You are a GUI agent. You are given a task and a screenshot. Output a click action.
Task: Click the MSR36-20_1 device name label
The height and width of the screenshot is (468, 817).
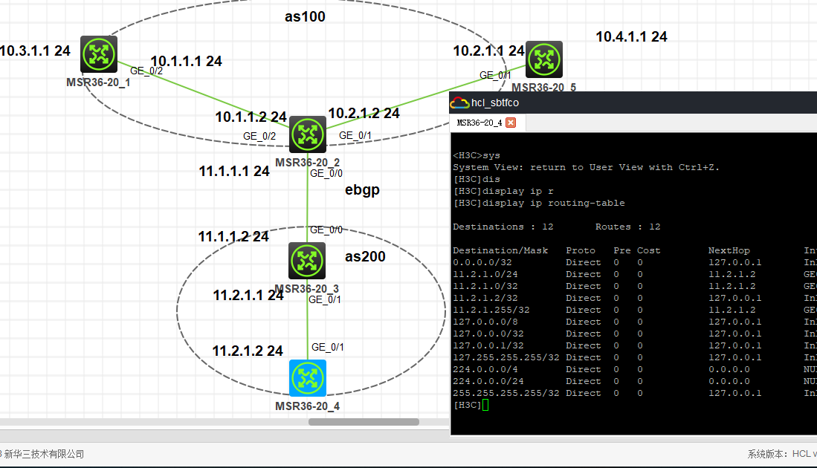(x=98, y=82)
